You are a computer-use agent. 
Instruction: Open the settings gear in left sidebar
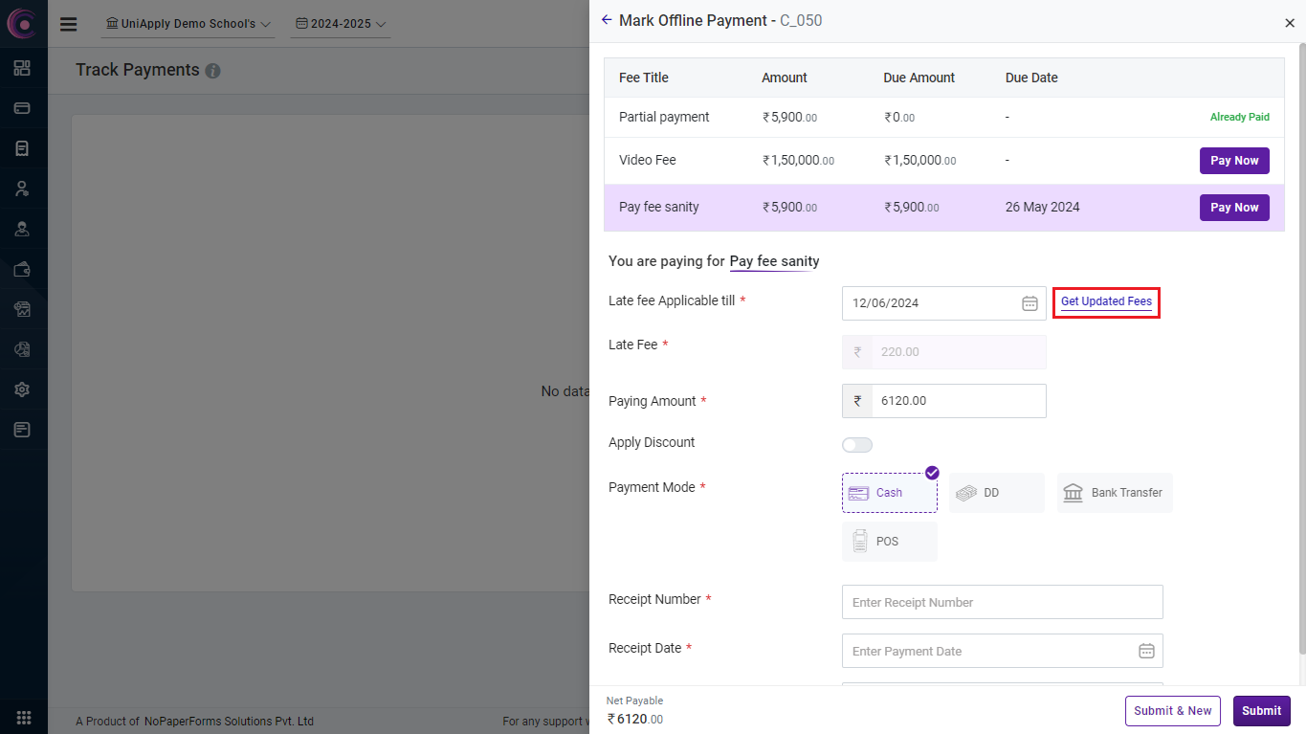click(x=22, y=389)
